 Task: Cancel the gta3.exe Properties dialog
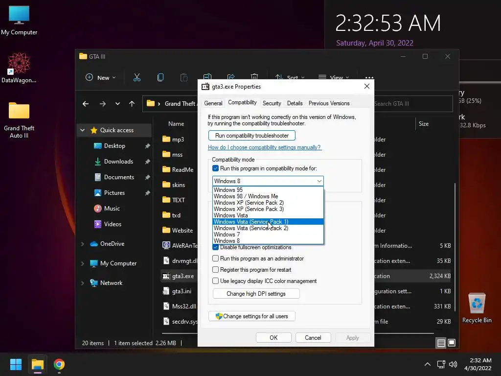pos(313,338)
